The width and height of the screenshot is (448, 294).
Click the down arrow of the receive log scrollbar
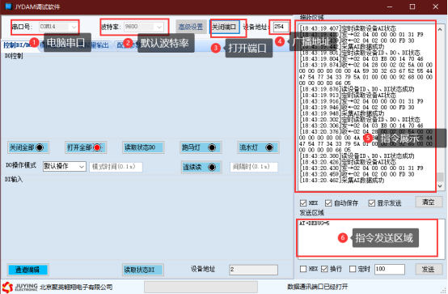(x=440, y=186)
